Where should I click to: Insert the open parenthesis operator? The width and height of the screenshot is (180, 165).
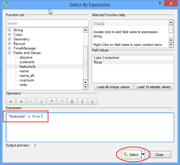pyautogui.click(x=83, y=101)
